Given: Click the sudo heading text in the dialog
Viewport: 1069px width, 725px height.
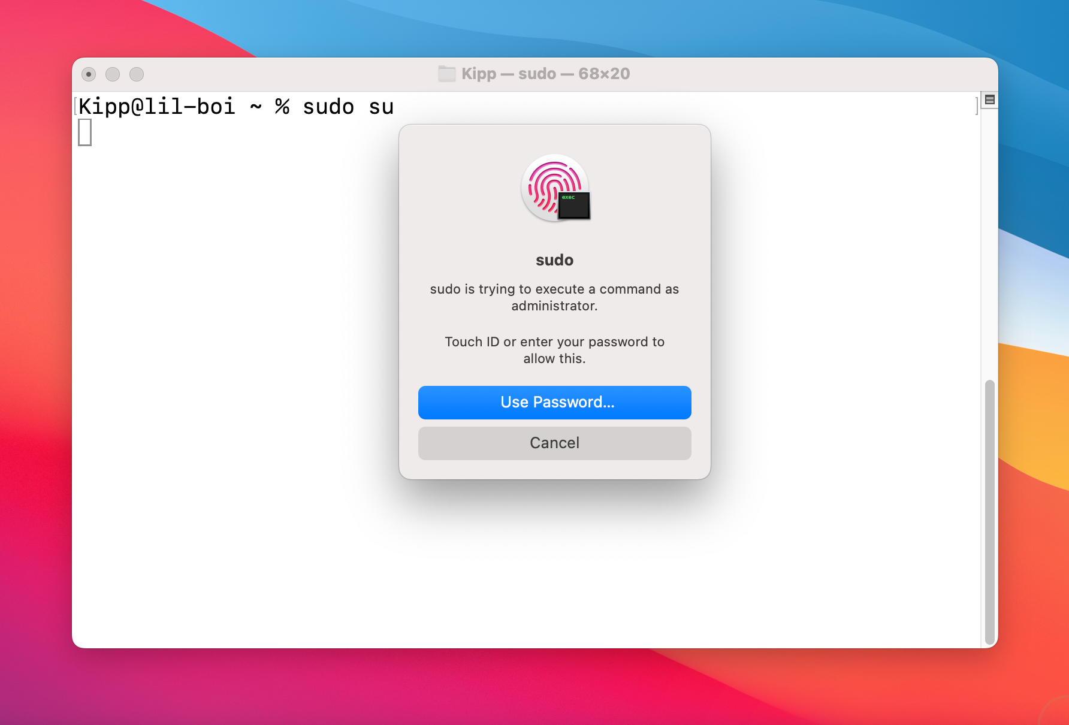Looking at the screenshot, I should pos(554,260).
